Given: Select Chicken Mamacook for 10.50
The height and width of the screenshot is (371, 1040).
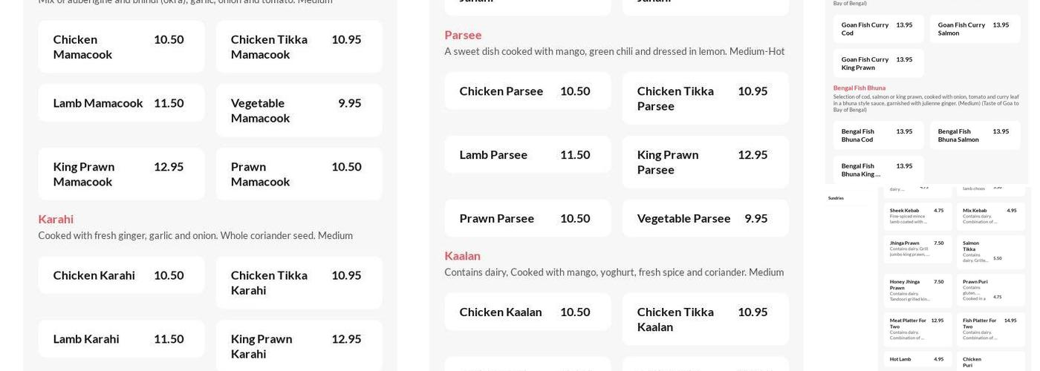Looking at the screenshot, I should coord(121,47).
